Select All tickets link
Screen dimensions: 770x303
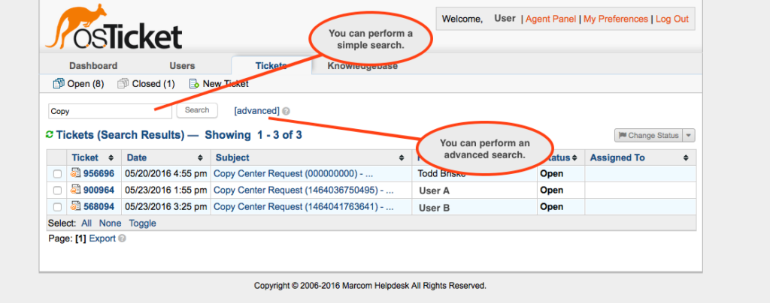[x=86, y=223]
